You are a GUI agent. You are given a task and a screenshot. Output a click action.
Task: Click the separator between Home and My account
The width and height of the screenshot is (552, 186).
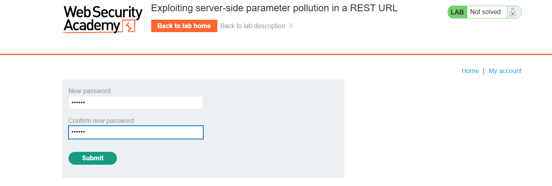click(483, 71)
